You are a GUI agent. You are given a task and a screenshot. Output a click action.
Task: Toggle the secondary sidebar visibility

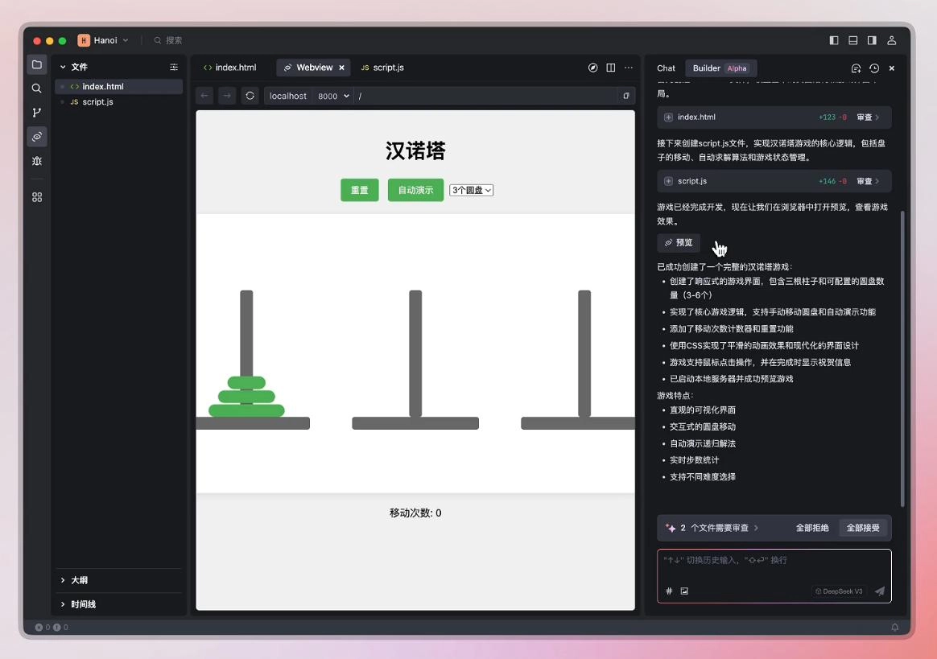(871, 39)
